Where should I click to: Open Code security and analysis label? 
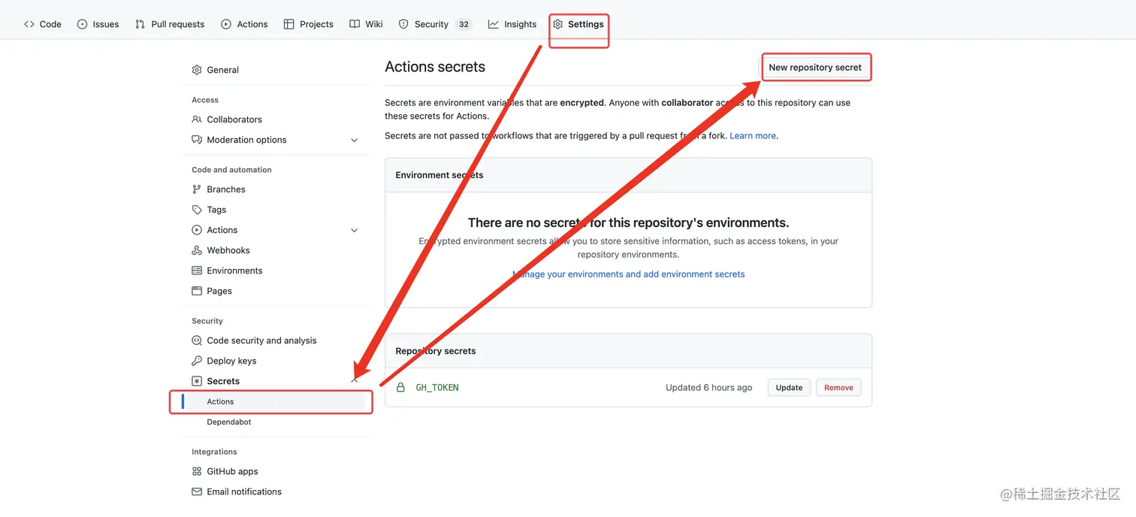point(262,340)
